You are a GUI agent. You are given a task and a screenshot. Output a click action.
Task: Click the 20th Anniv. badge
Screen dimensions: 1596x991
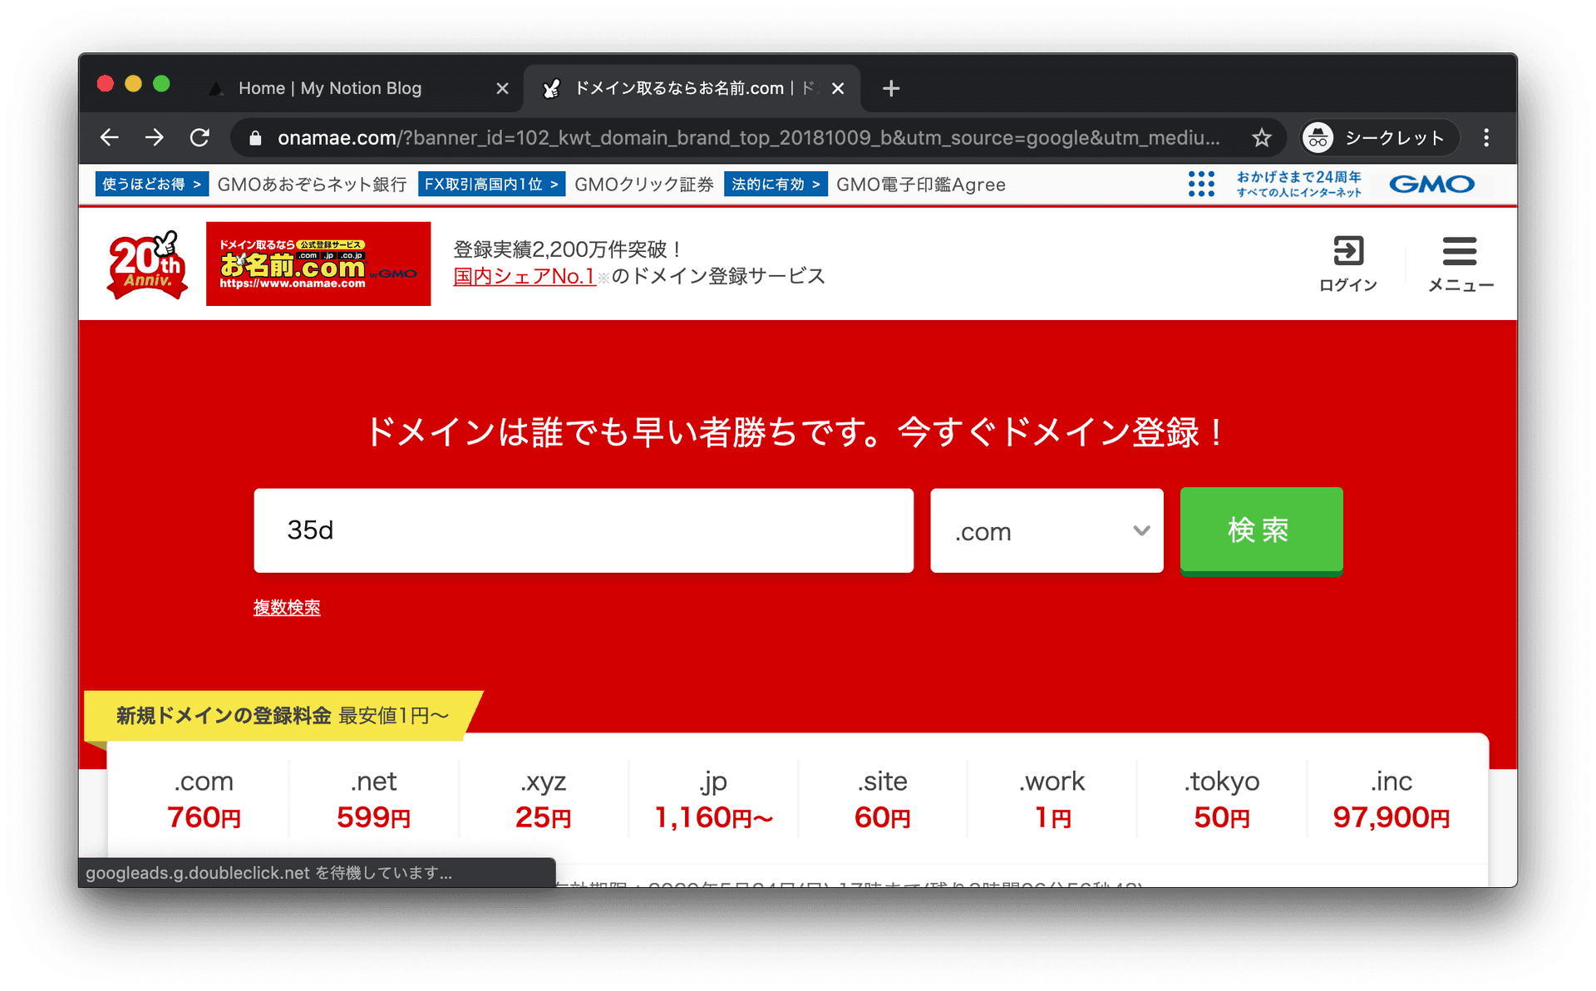(147, 264)
